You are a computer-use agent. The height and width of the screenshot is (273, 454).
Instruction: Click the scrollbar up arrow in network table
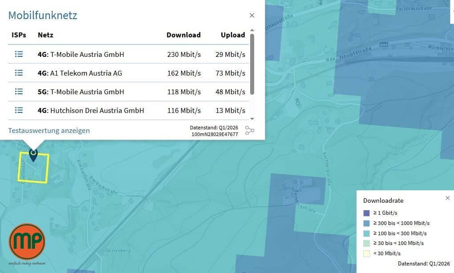(252, 30)
